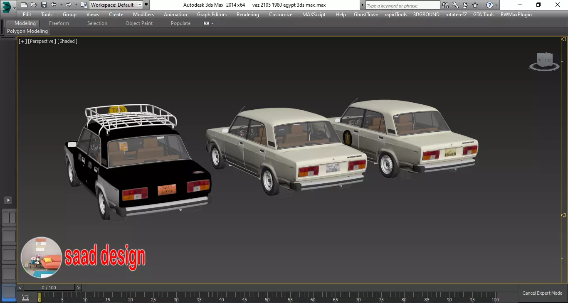Click Cancel Expert Mode button
This screenshot has width=568, height=303.
pos(542,293)
